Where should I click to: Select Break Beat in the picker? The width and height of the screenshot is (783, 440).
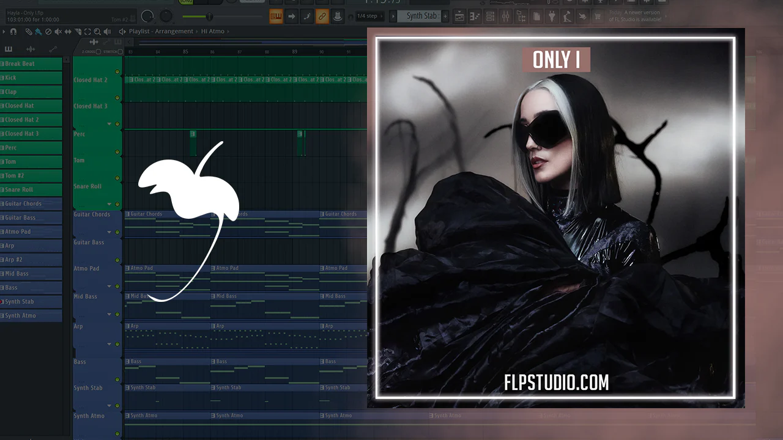pos(31,64)
